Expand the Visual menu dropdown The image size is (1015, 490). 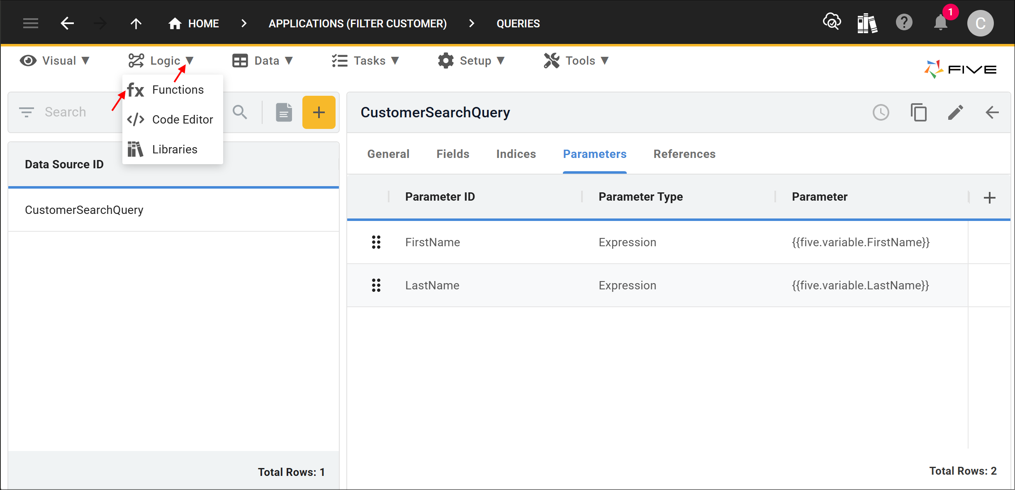click(55, 61)
